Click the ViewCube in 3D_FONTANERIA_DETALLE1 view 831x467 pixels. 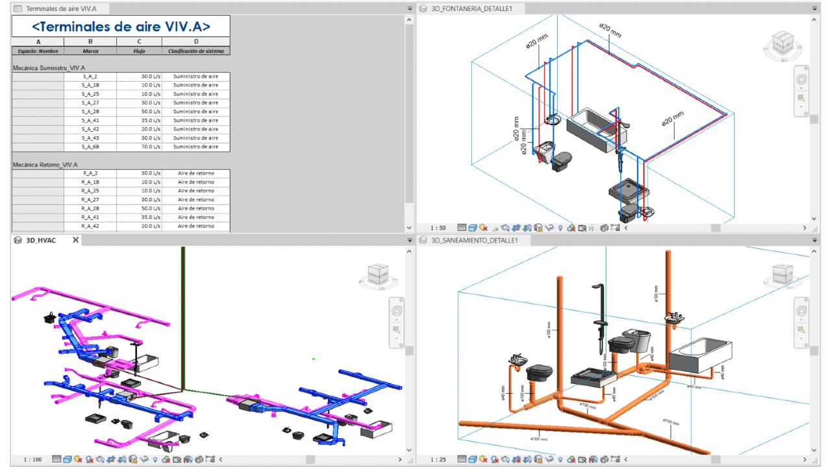click(784, 44)
